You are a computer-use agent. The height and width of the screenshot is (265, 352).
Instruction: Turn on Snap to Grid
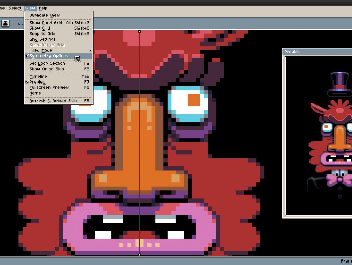[59, 34]
